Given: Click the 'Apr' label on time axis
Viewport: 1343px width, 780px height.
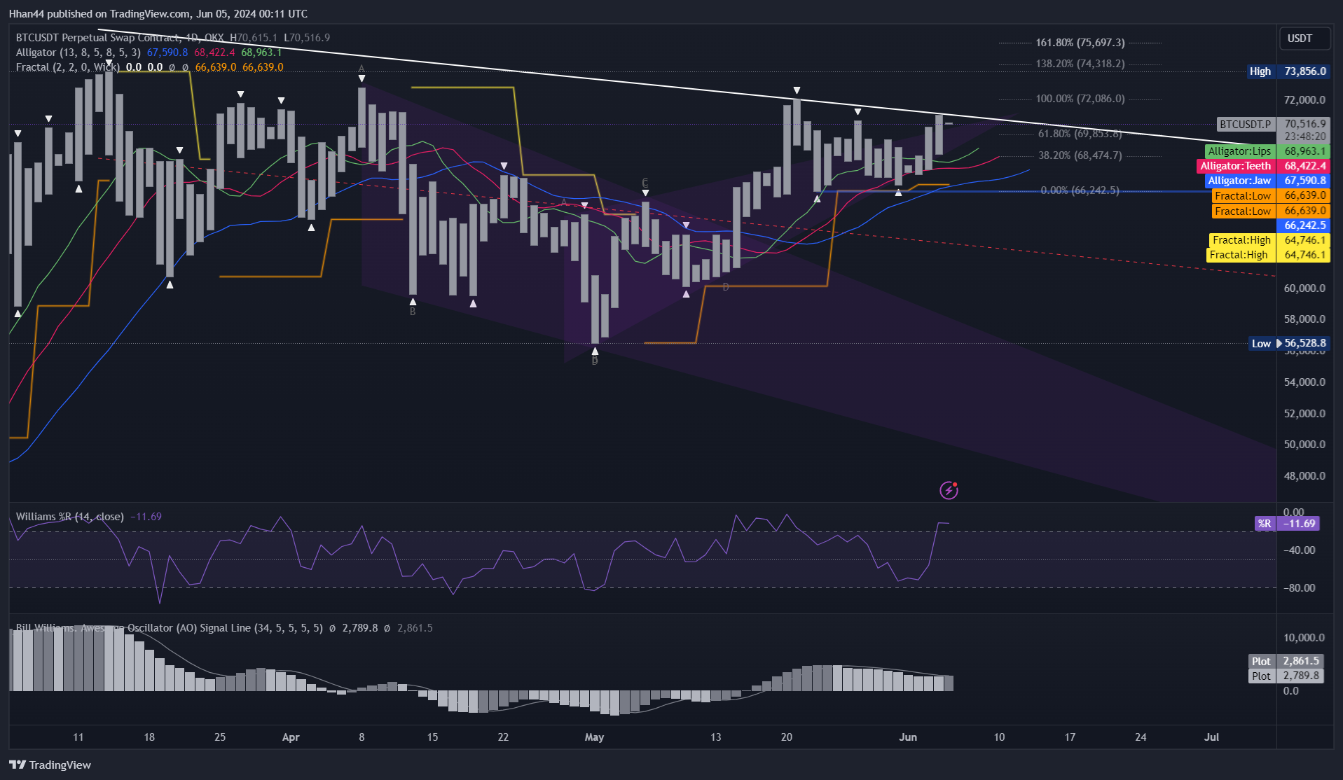Looking at the screenshot, I should [291, 737].
